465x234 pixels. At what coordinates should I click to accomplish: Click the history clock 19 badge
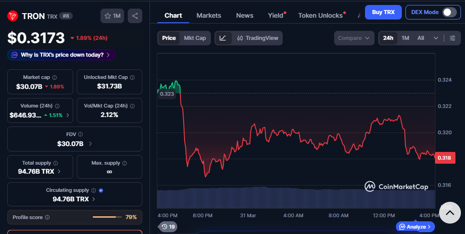[168, 226]
